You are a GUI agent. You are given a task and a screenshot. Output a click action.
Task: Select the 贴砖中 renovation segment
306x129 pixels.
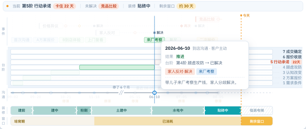tap(223, 111)
